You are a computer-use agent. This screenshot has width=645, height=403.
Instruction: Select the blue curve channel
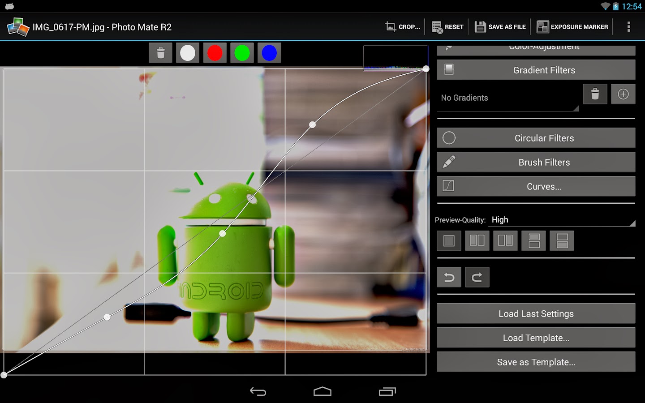pos(269,53)
